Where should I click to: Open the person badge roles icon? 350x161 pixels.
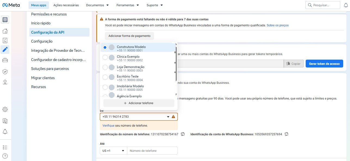coord(5,121)
